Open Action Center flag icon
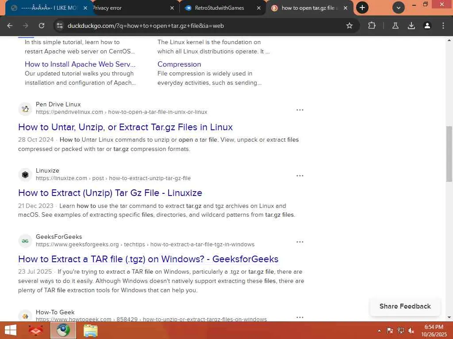The height and width of the screenshot is (339, 453). point(390,331)
